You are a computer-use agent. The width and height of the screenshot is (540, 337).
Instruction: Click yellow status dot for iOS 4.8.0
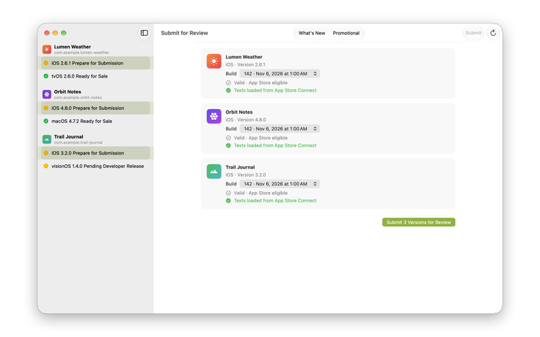point(45,108)
